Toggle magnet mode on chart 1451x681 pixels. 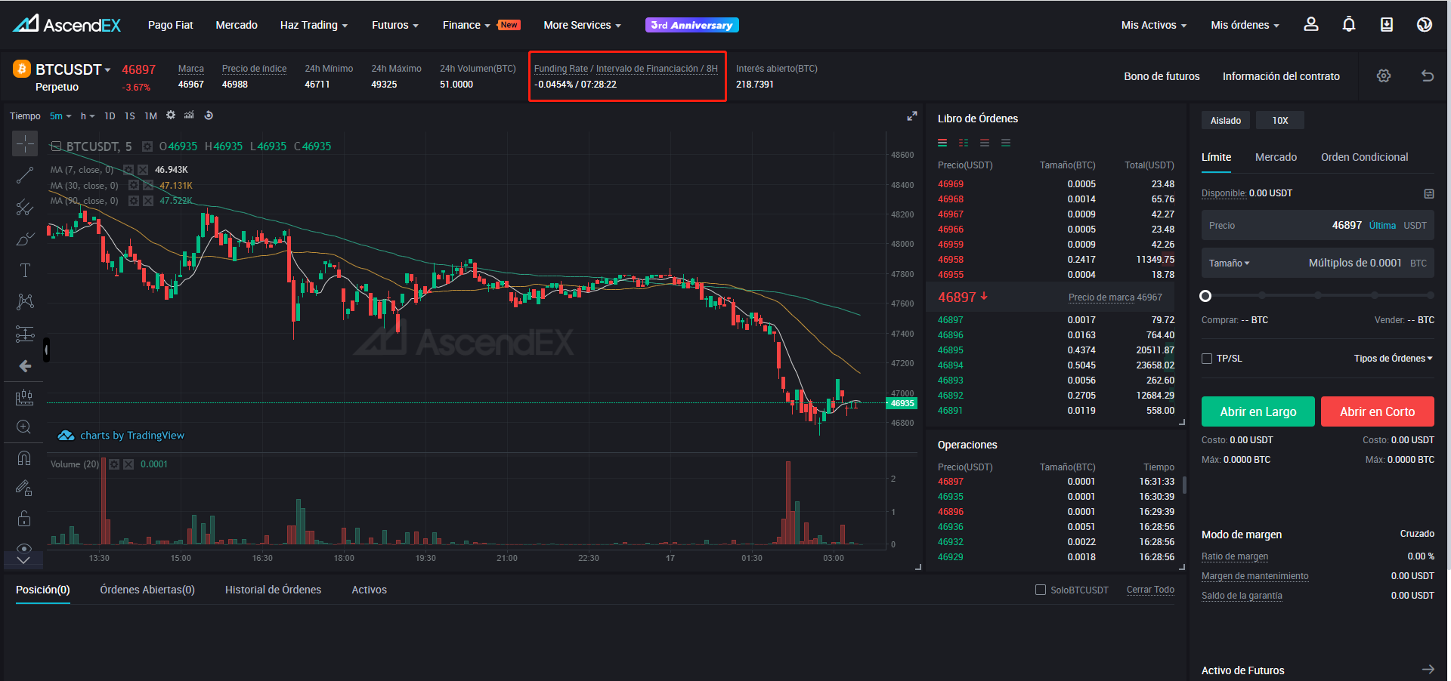coord(24,458)
